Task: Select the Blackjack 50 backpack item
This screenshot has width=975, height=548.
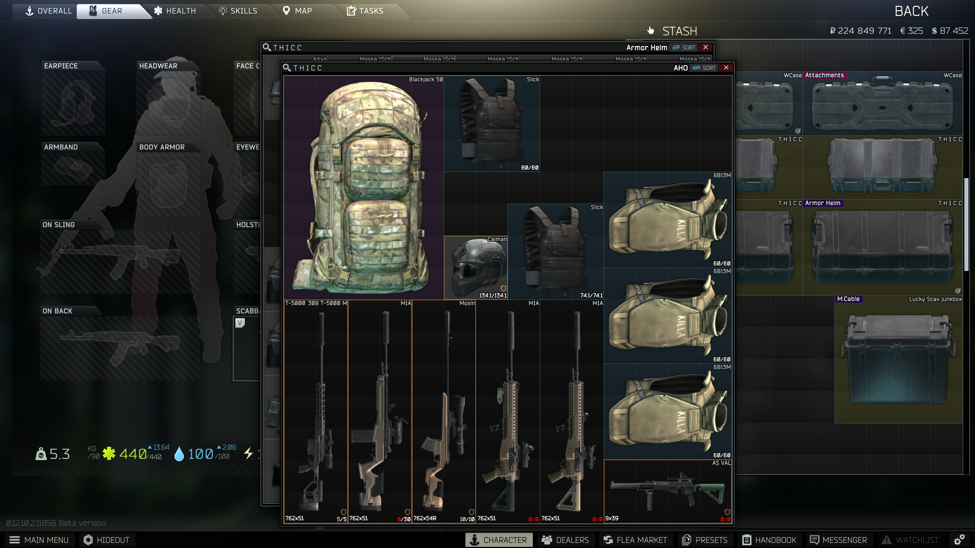Action: [364, 188]
